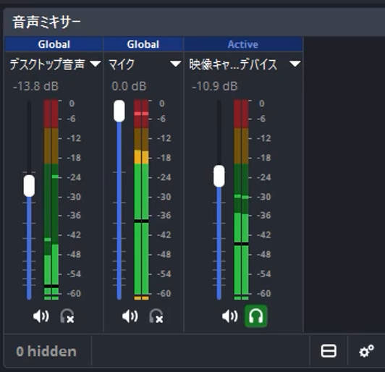Click the マイク source name
The height and width of the screenshot is (372, 385).
pos(122,64)
